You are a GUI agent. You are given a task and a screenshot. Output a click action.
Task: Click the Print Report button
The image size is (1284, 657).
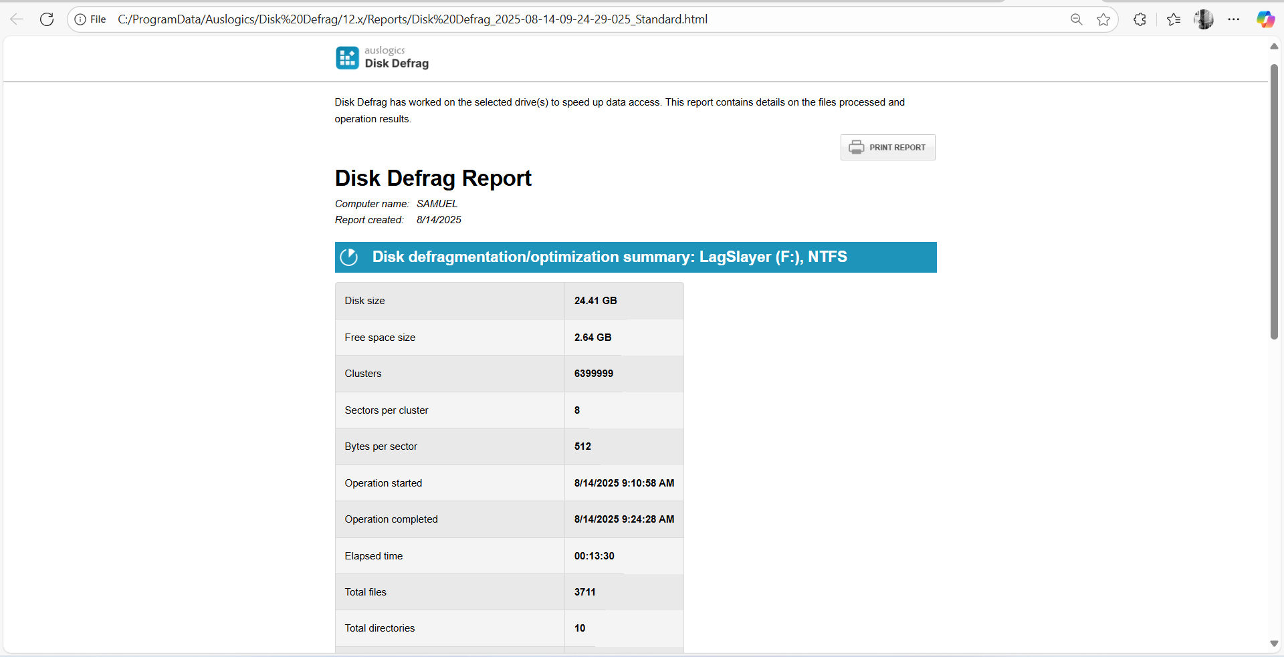pos(887,147)
